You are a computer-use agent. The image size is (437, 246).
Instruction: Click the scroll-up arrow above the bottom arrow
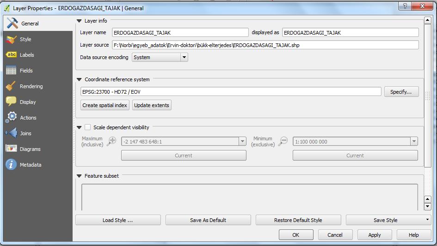(x=428, y=199)
